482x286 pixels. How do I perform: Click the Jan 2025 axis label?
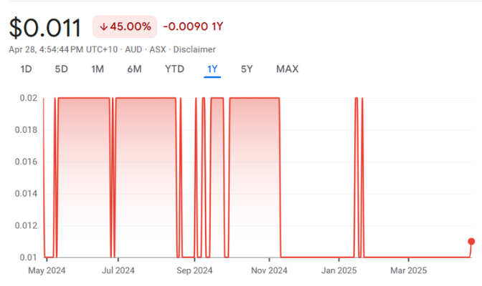click(x=339, y=270)
